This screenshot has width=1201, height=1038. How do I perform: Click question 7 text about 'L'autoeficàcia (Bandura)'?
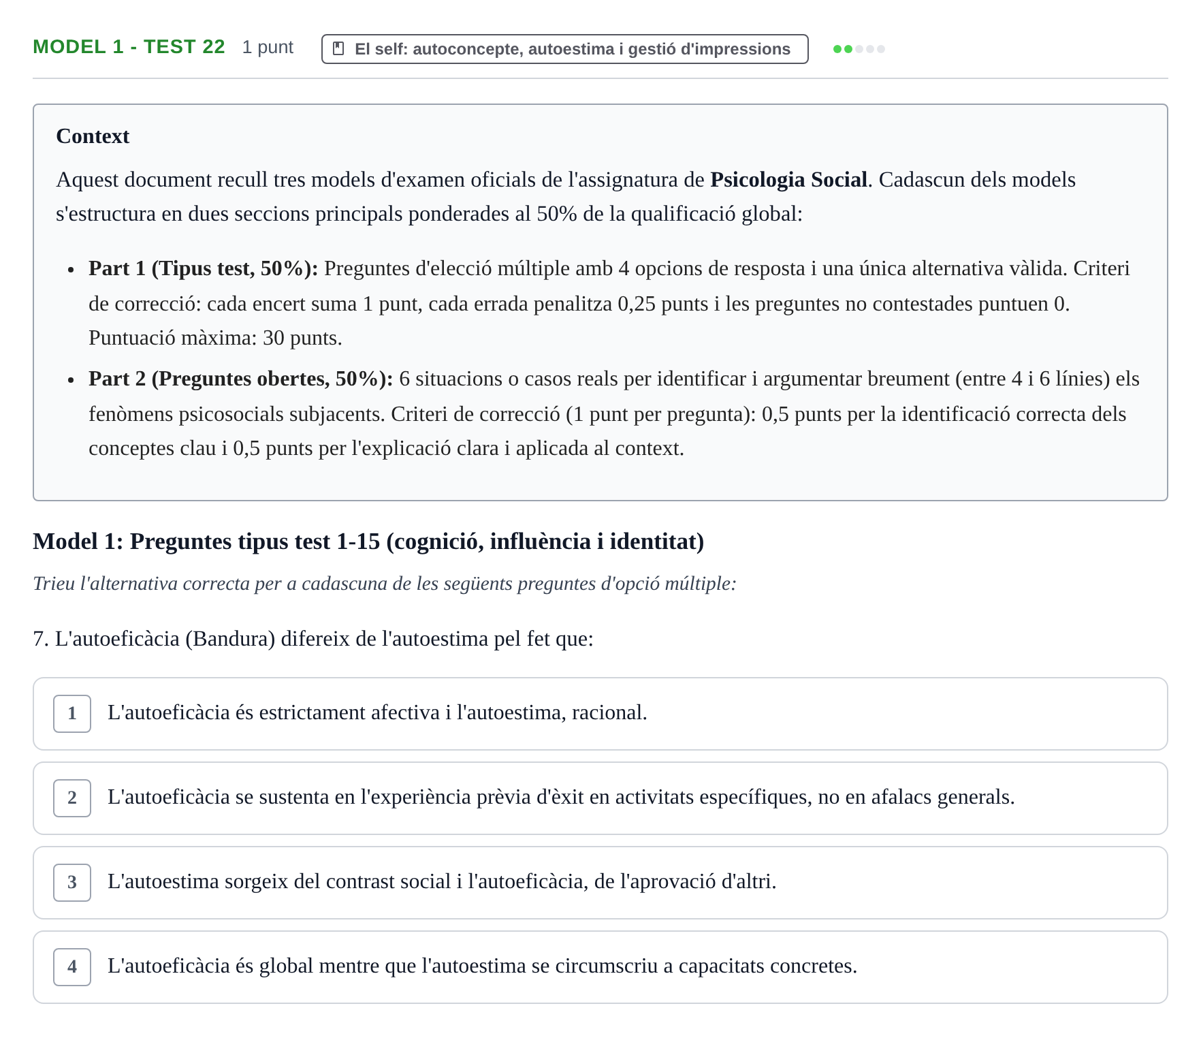click(313, 639)
